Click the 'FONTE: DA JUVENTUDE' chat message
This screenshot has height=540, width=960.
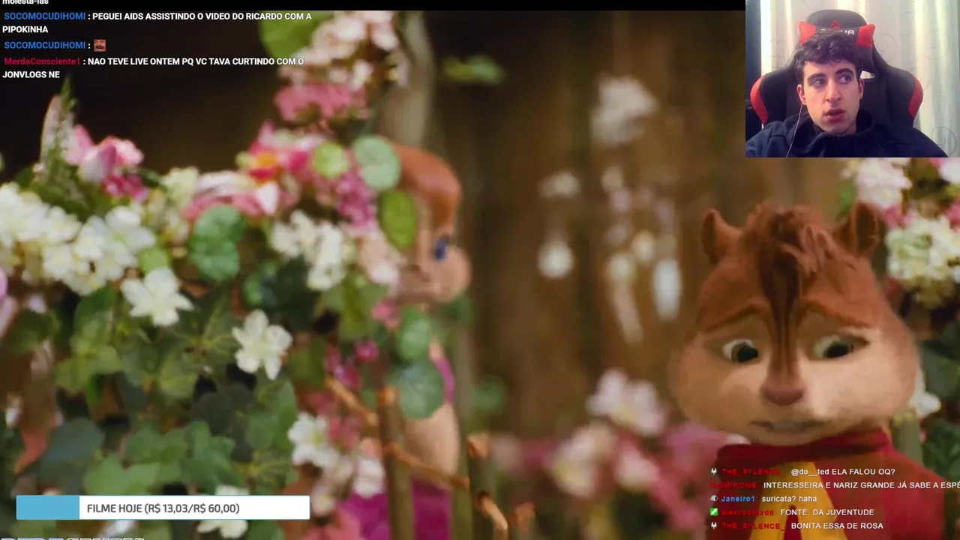(x=826, y=512)
